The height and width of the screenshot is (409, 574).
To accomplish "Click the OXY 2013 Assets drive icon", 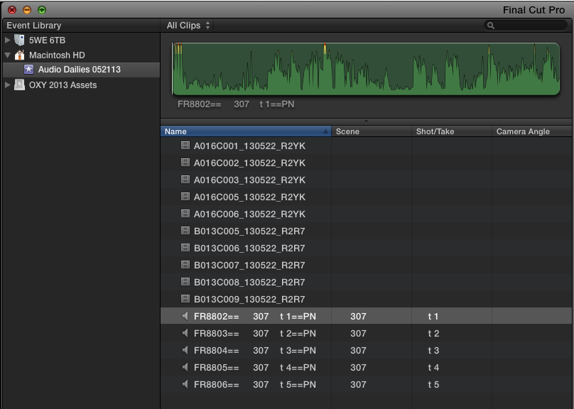I will pyautogui.click(x=19, y=85).
